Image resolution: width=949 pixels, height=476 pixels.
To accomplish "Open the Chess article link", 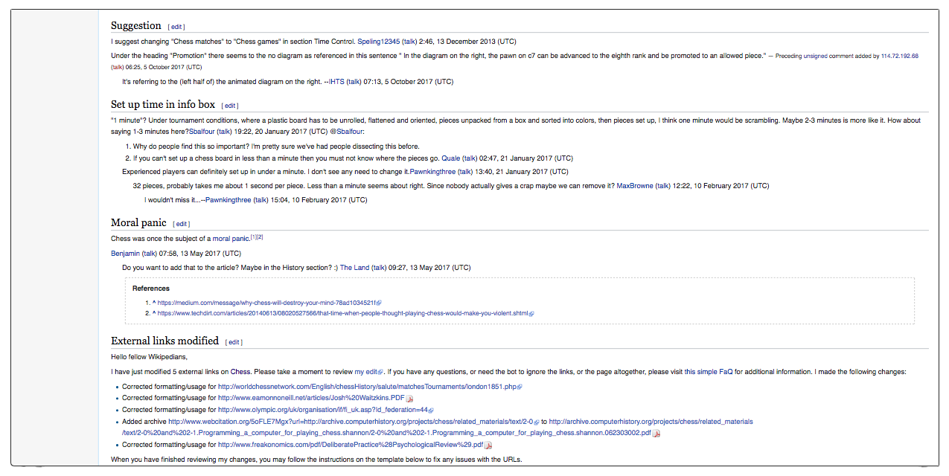I will (x=240, y=371).
